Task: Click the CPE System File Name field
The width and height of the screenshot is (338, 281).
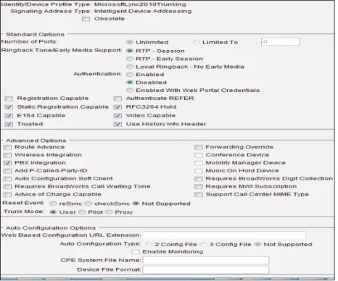Action: click(206, 261)
